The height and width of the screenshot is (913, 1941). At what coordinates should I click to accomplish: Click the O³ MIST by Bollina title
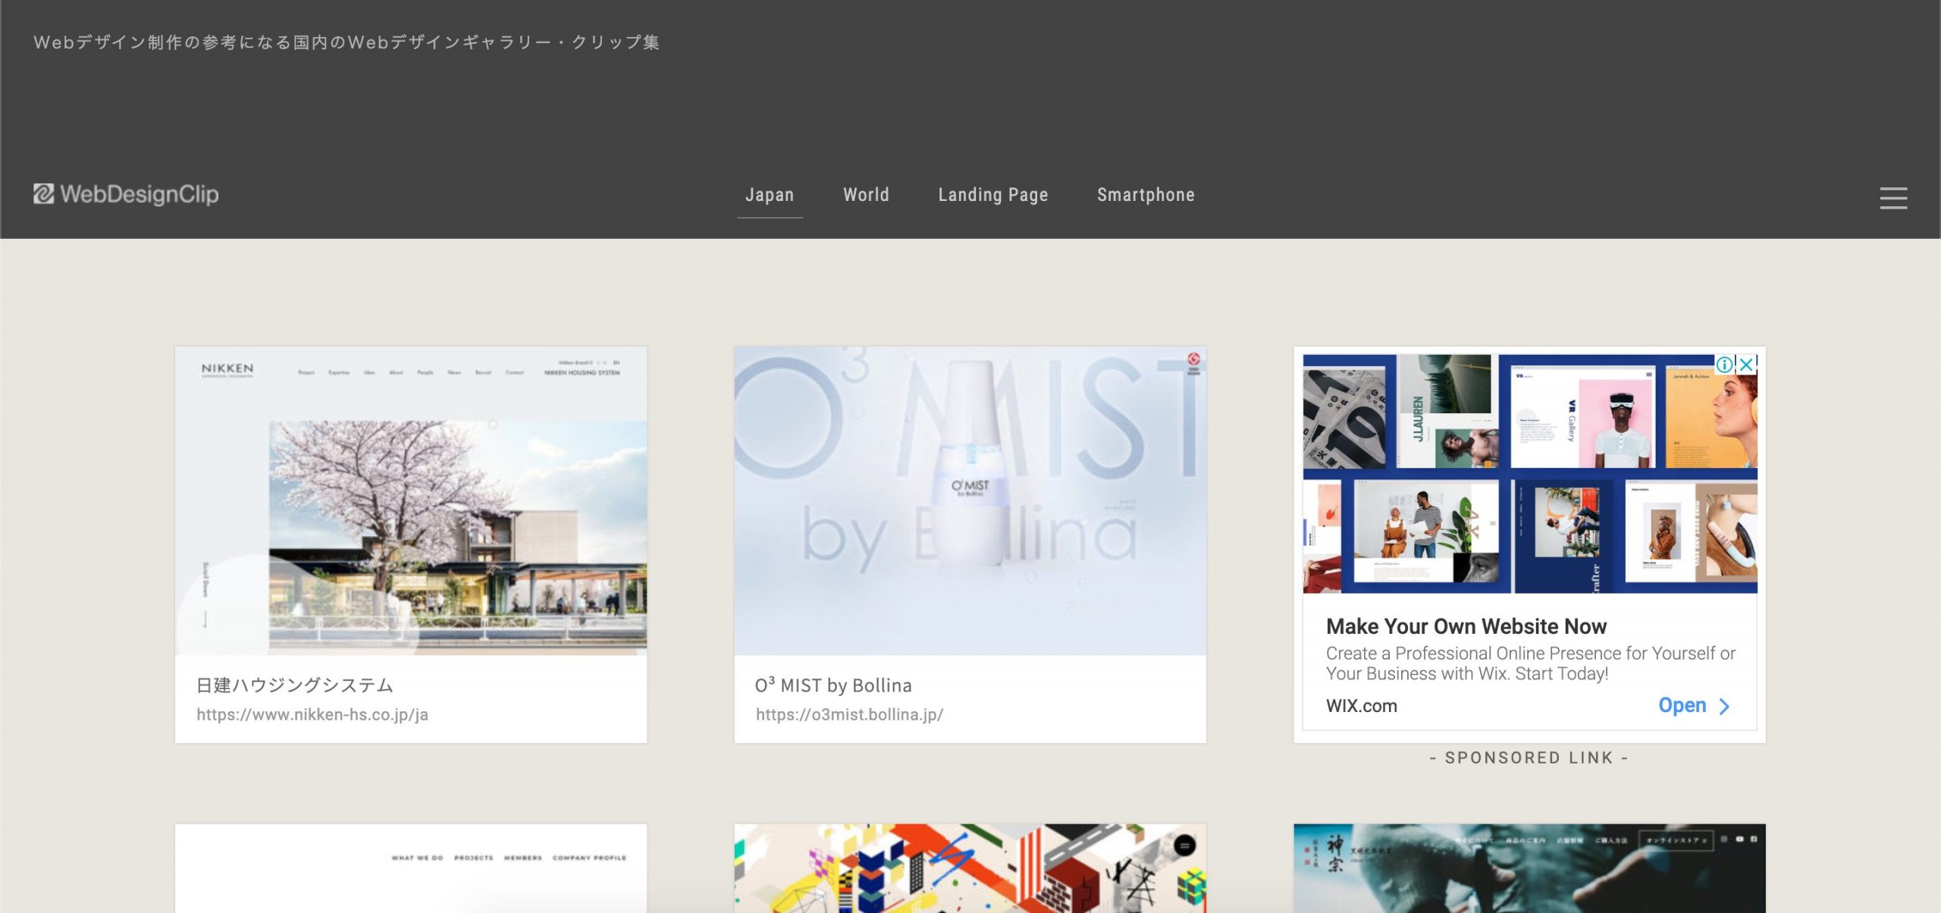click(833, 686)
